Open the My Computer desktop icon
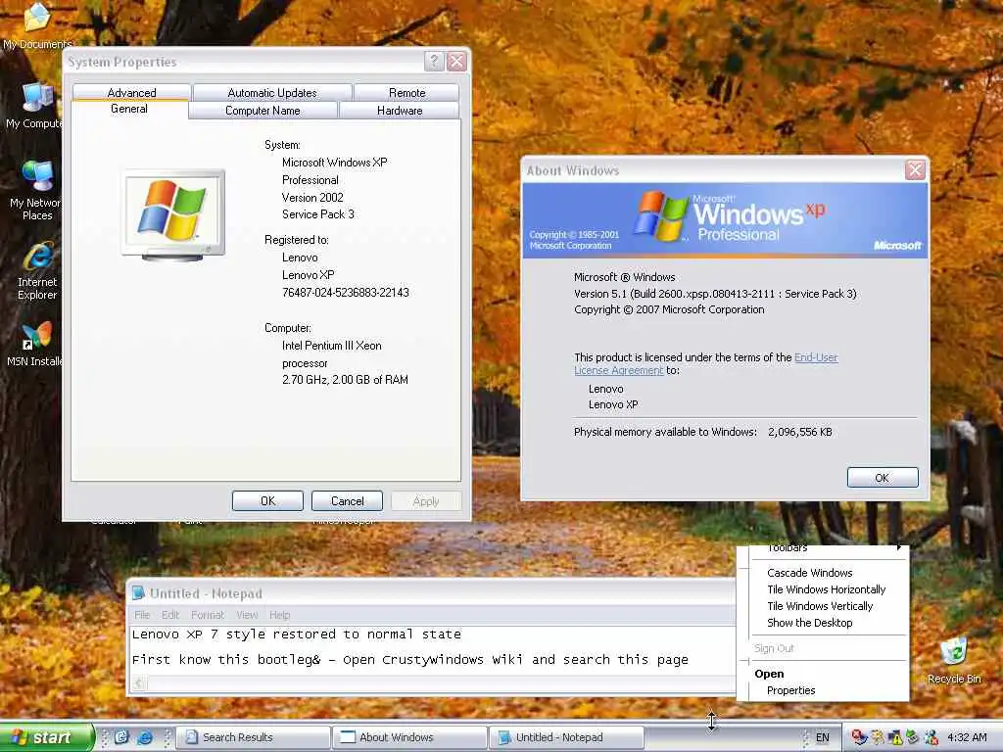This screenshot has height=752, width=1003. tap(36, 106)
